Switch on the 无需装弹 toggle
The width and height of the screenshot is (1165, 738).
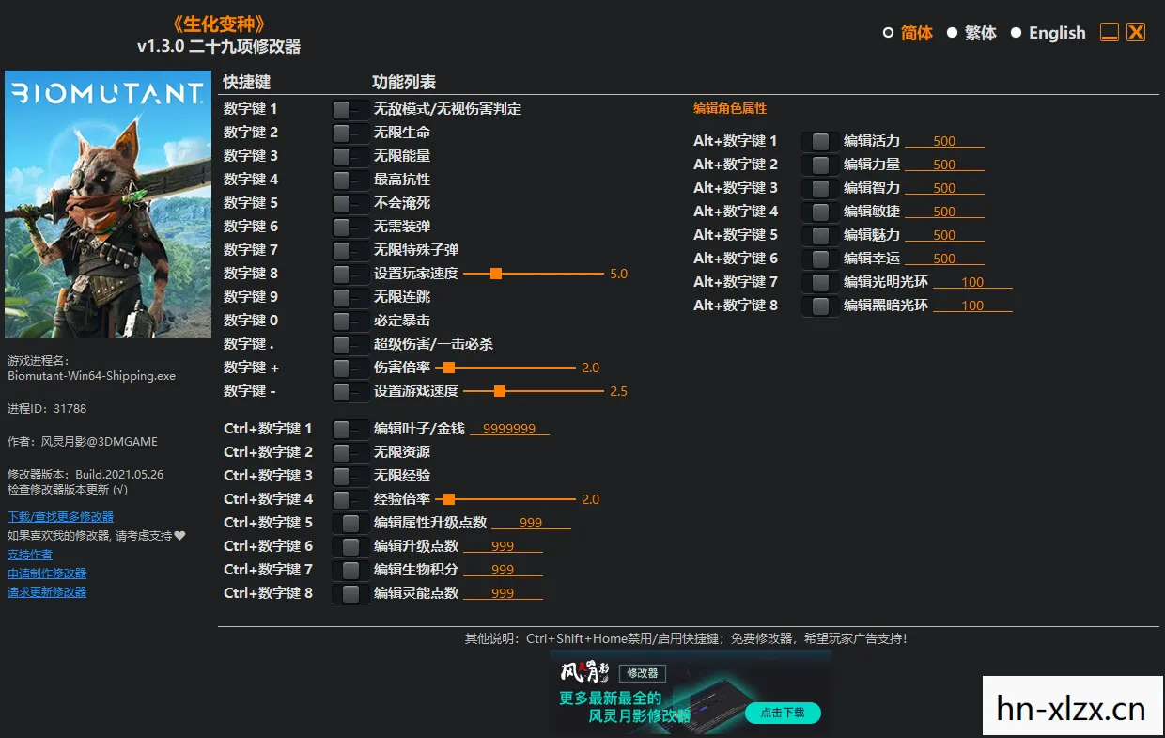pyautogui.click(x=349, y=227)
